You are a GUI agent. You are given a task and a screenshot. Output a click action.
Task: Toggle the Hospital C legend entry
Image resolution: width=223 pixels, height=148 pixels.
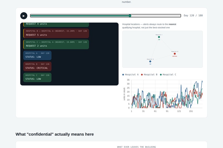168,75
